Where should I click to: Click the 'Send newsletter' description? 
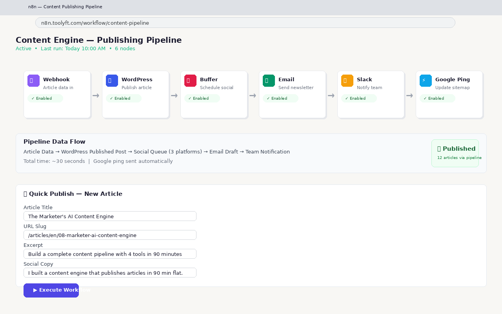click(x=296, y=88)
